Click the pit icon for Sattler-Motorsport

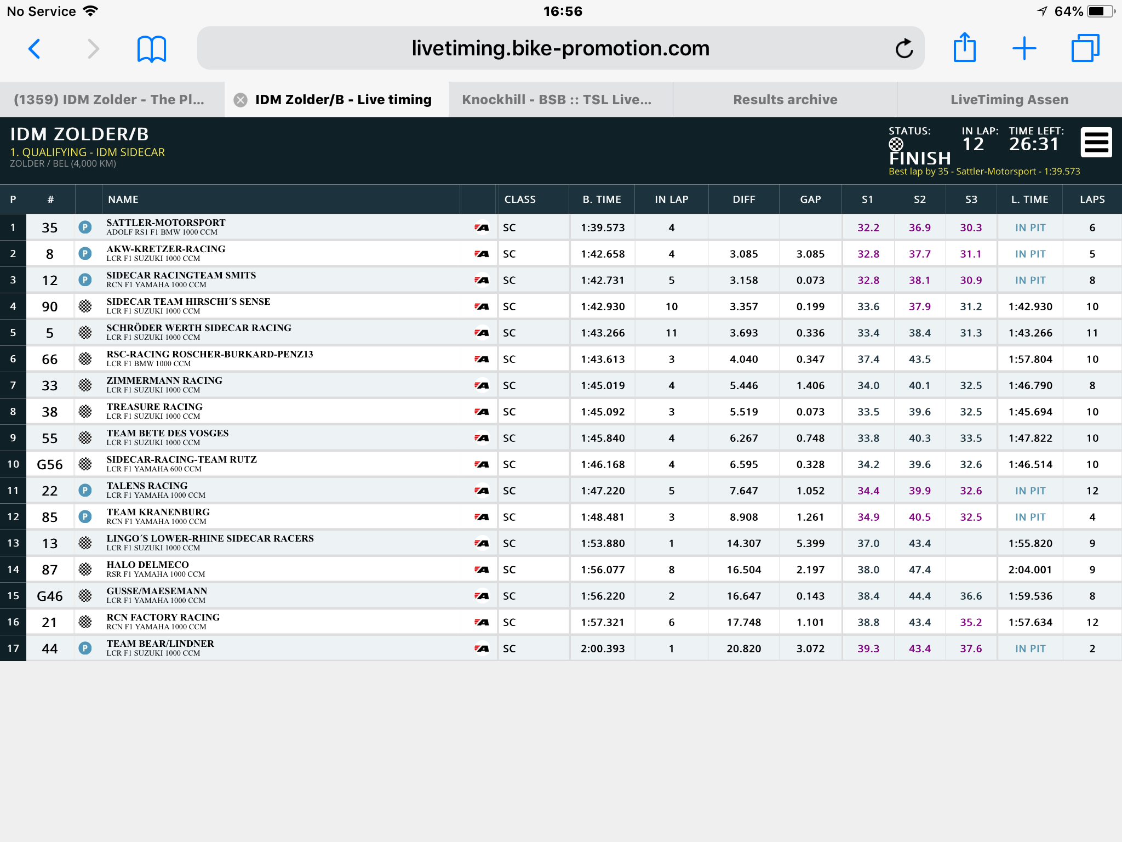point(85,227)
